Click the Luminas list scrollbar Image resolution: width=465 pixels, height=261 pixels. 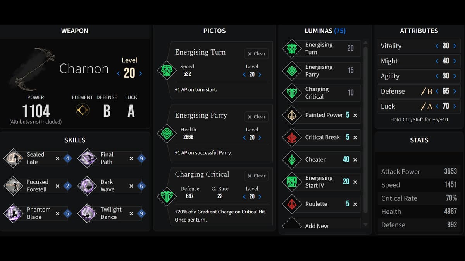coord(365,128)
